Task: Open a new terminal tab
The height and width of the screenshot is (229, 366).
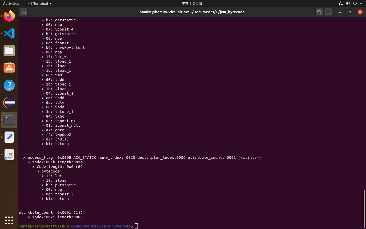Action: tap(24, 12)
